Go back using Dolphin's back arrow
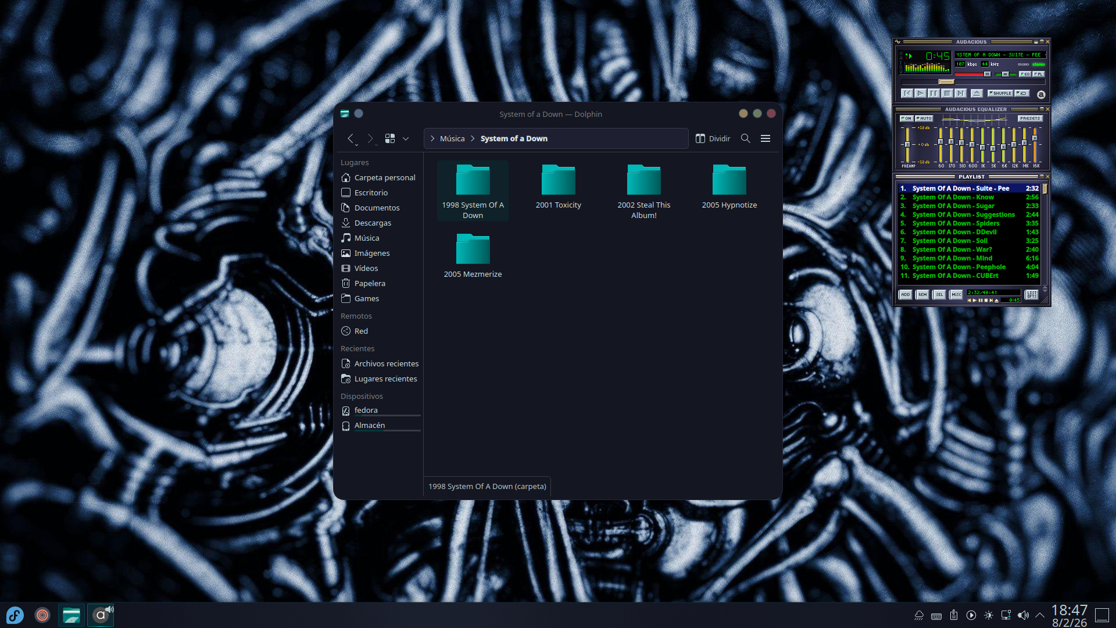1116x628 pixels. tap(350, 138)
